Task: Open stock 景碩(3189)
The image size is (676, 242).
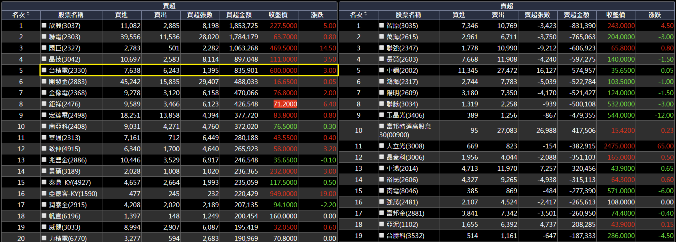Action: pos(64,171)
